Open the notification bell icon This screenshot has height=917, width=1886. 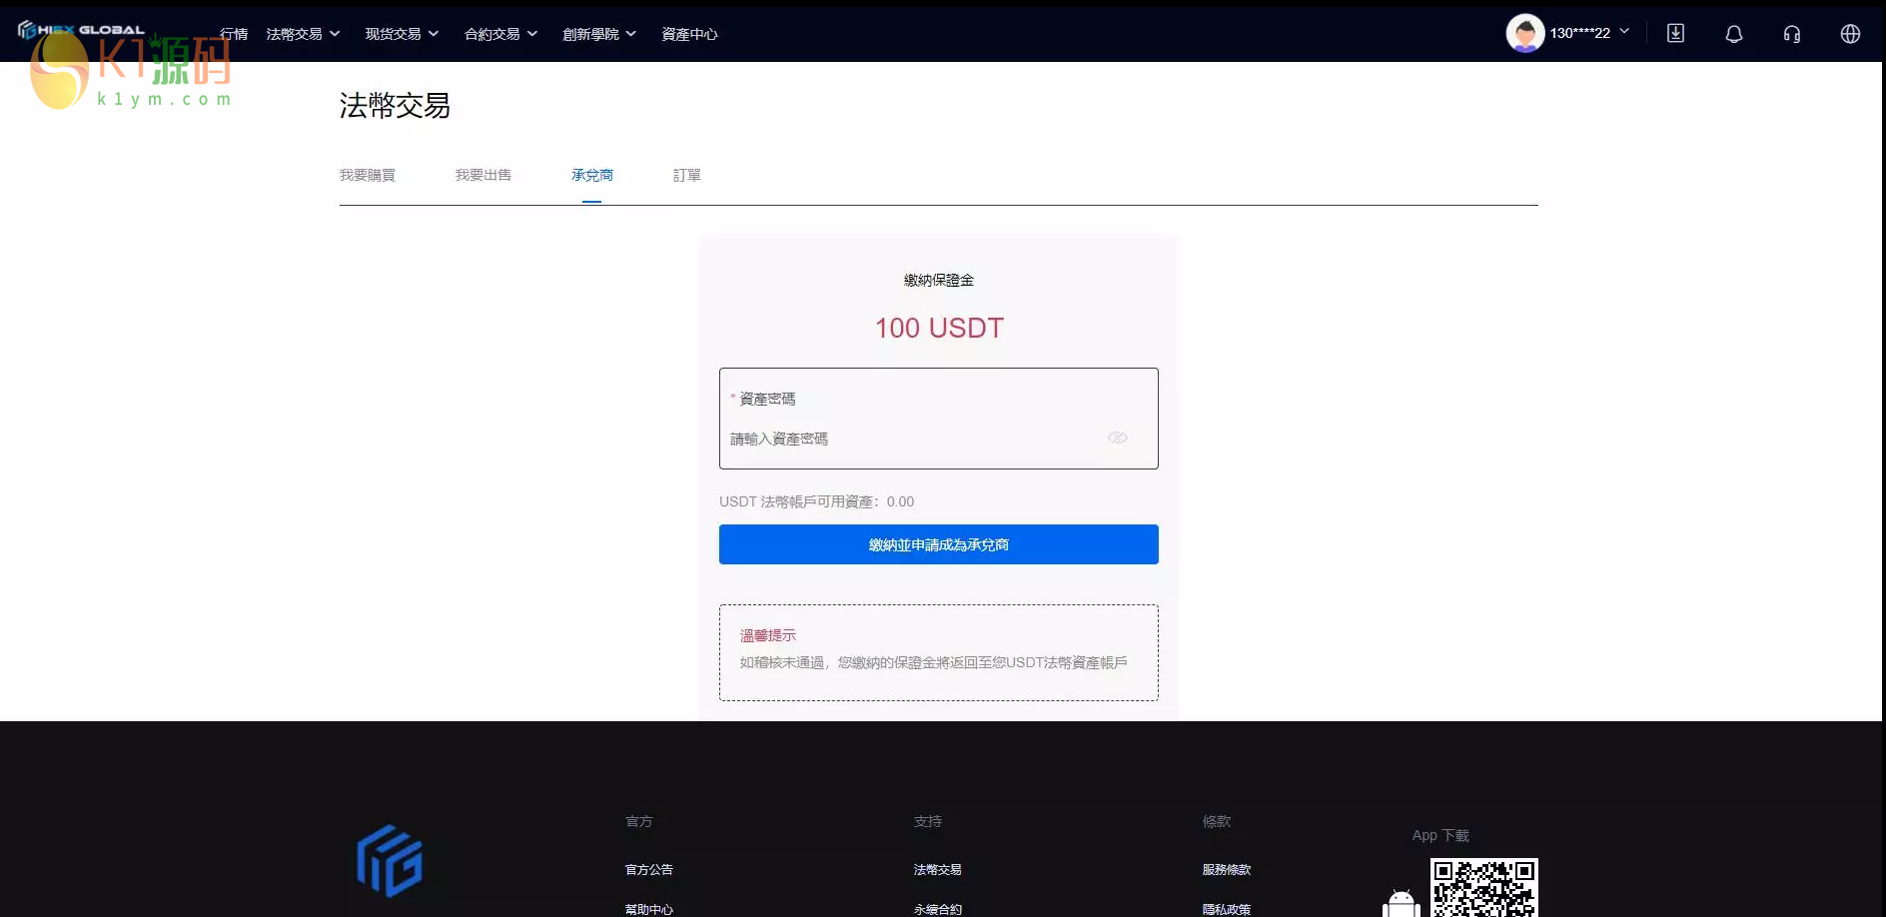pos(1733,33)
